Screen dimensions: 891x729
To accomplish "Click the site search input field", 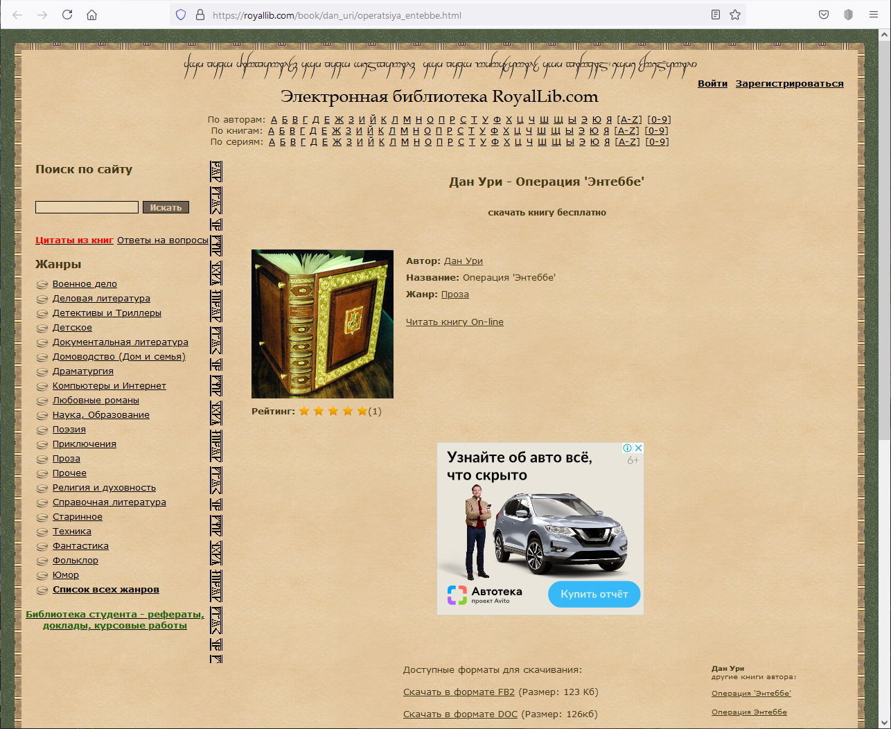I will tap(87, 207).
